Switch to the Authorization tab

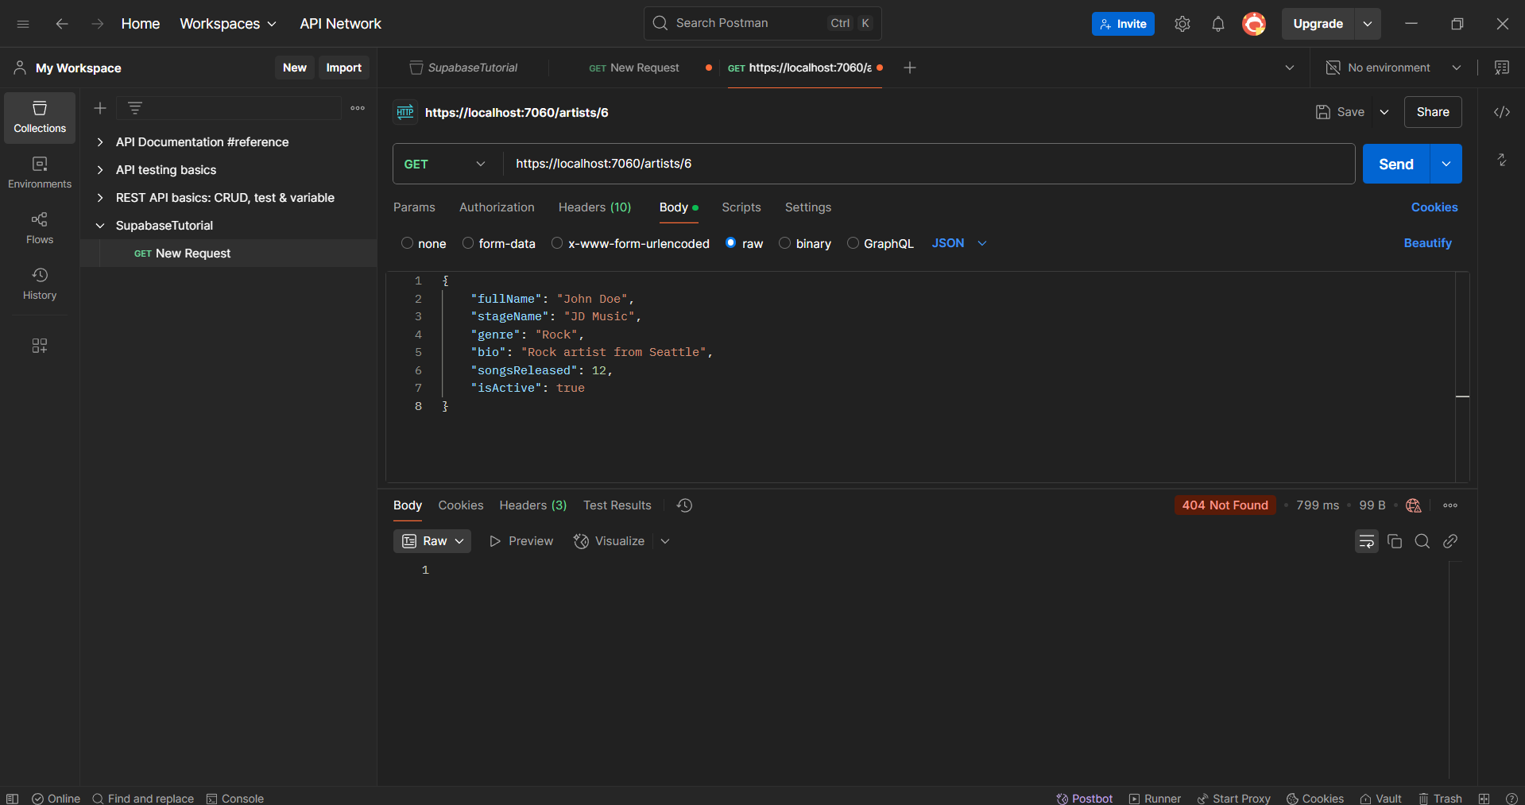tap(497, 207)
